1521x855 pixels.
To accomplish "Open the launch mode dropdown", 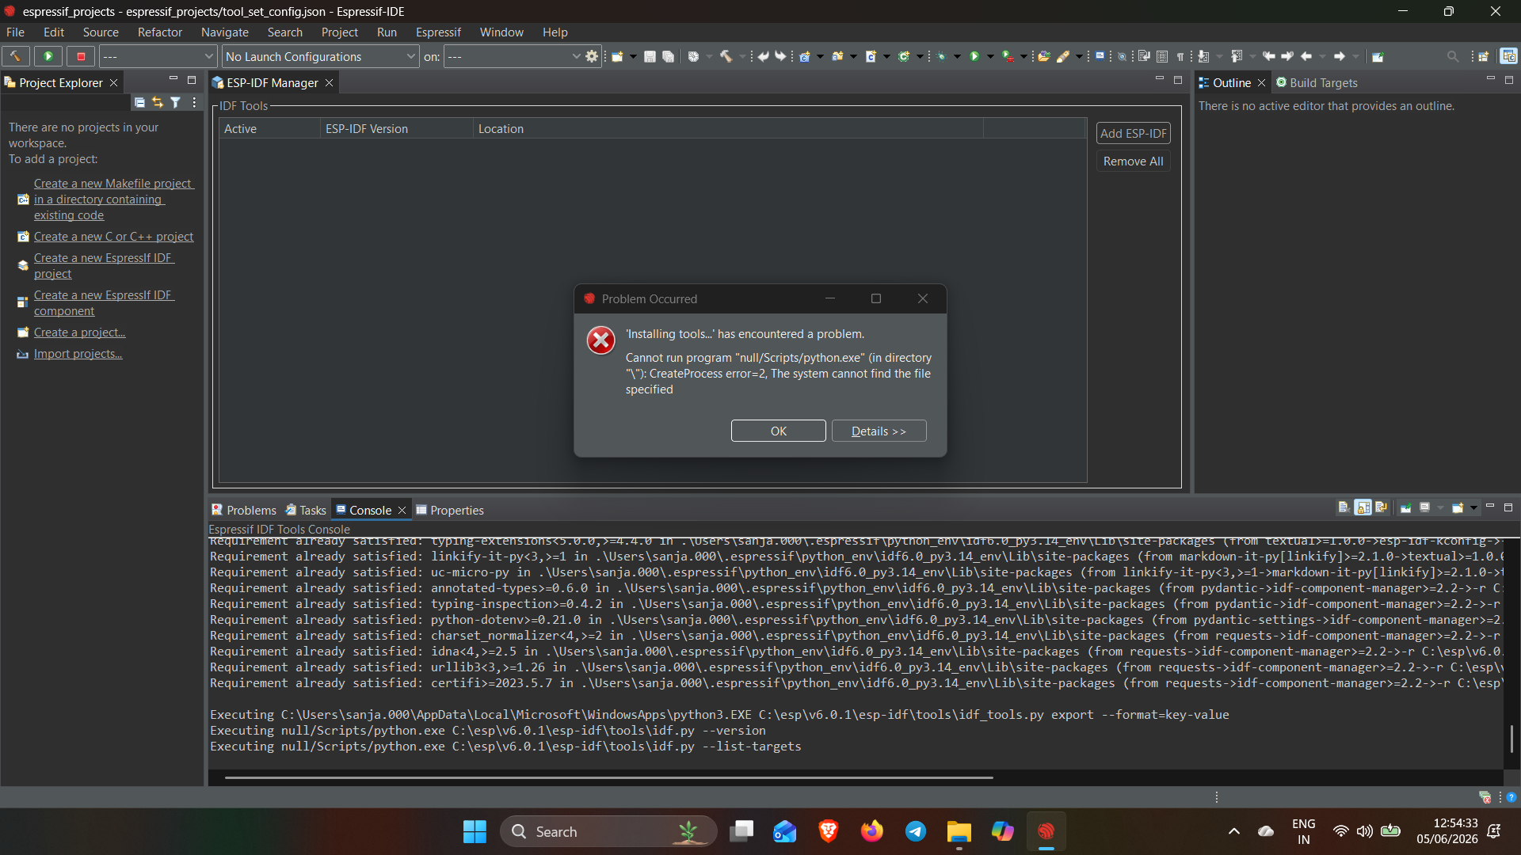I will coord(158,56).
